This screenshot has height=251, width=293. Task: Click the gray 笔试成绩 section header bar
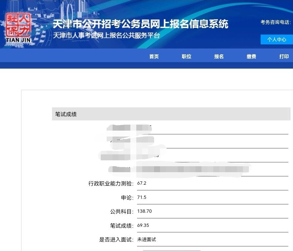(x=171, y=114)
